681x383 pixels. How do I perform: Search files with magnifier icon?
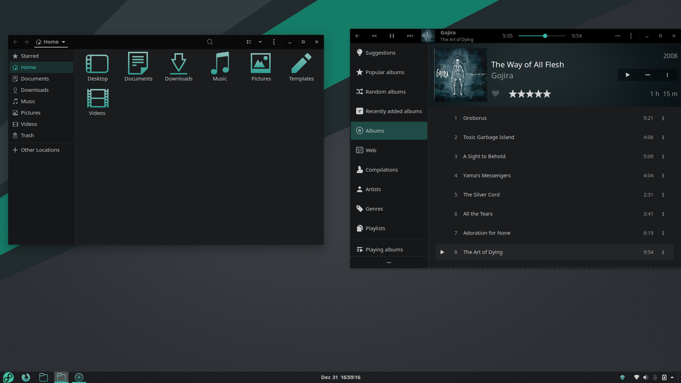pos(210,42)
